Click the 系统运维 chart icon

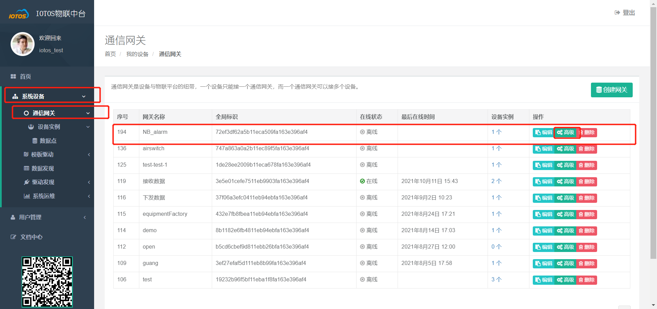(27, 196)
